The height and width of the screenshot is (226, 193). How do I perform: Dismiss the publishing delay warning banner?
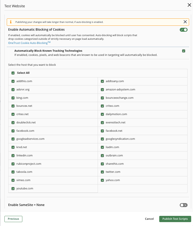[185, 22]
